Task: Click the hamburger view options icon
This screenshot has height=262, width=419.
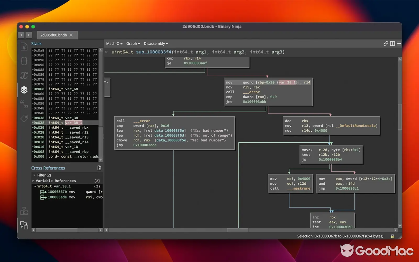Action: coord(399,43)
